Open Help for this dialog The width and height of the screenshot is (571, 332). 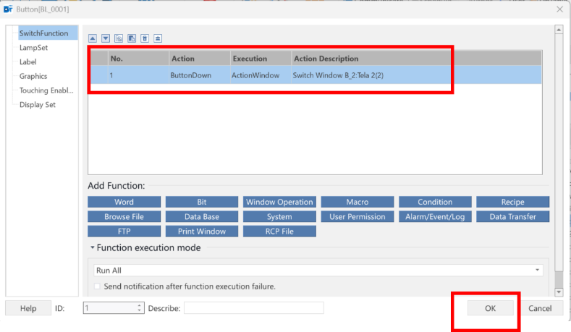[28, 308]
